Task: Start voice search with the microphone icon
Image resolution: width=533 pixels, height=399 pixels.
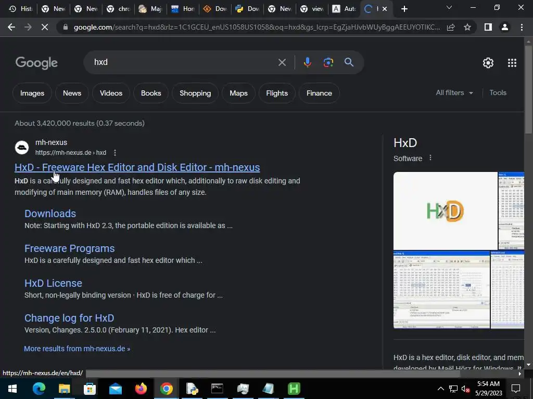Action: click(307, 62)
